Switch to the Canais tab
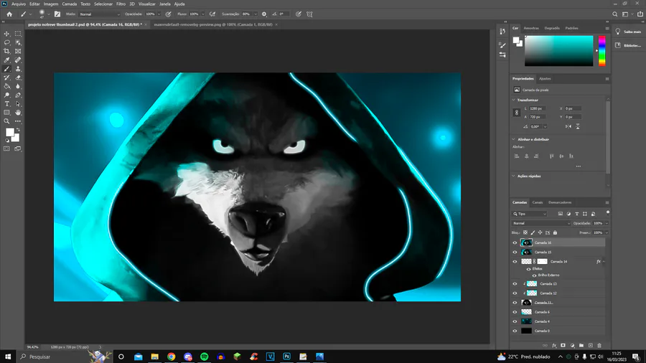This screenshot has width=646, height=363. tap(537, 202)
